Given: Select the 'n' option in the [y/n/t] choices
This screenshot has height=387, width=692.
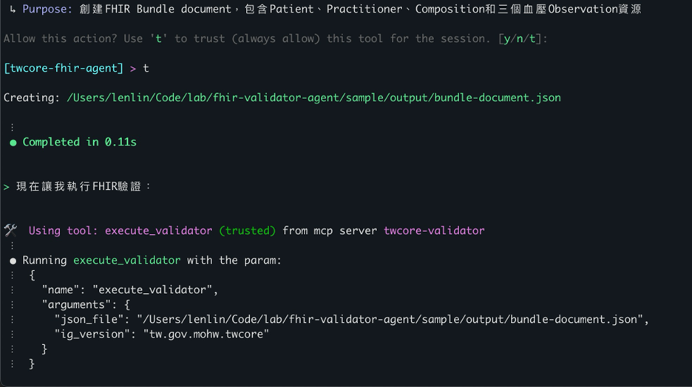Looking at the screenshot, I should [520, 39].
